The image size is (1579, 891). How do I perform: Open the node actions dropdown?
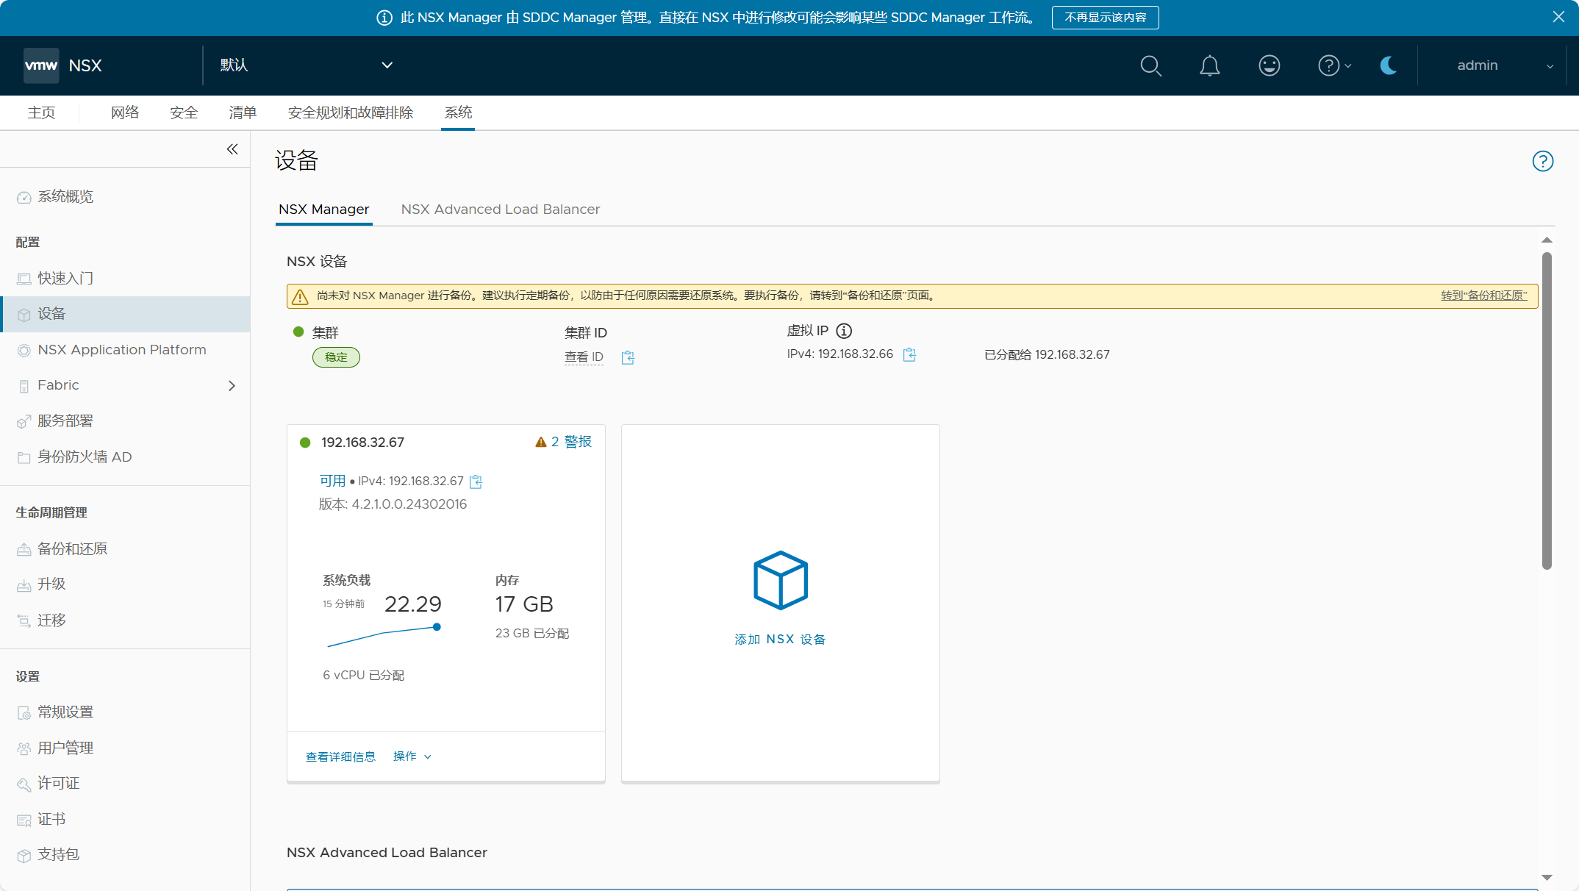click(x=412, y=756)
